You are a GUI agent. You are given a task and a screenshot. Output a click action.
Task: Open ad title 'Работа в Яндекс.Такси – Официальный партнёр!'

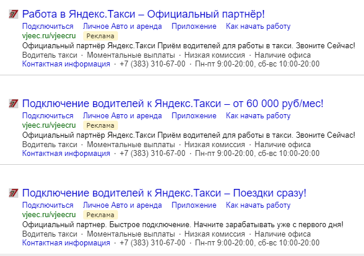tap(143, 14)
